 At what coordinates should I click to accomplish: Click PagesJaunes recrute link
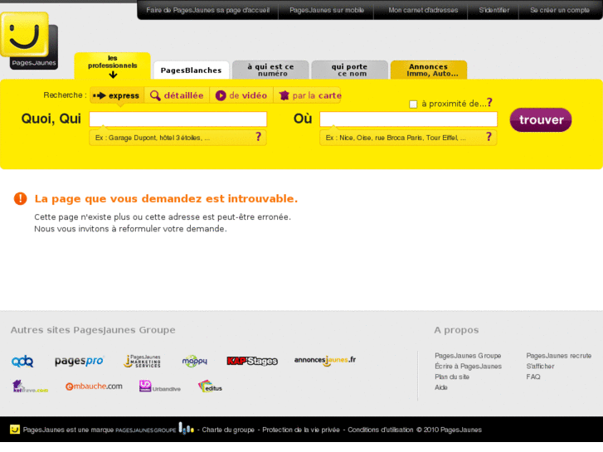[559, 356]
